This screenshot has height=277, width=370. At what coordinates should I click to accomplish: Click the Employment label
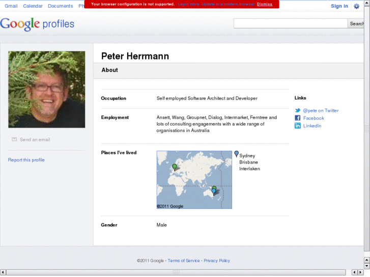[x=115, y=117]
